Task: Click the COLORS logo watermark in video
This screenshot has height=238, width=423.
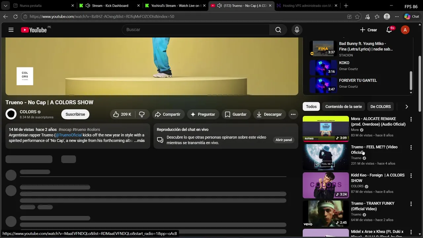Action: [x=25, y=76]
